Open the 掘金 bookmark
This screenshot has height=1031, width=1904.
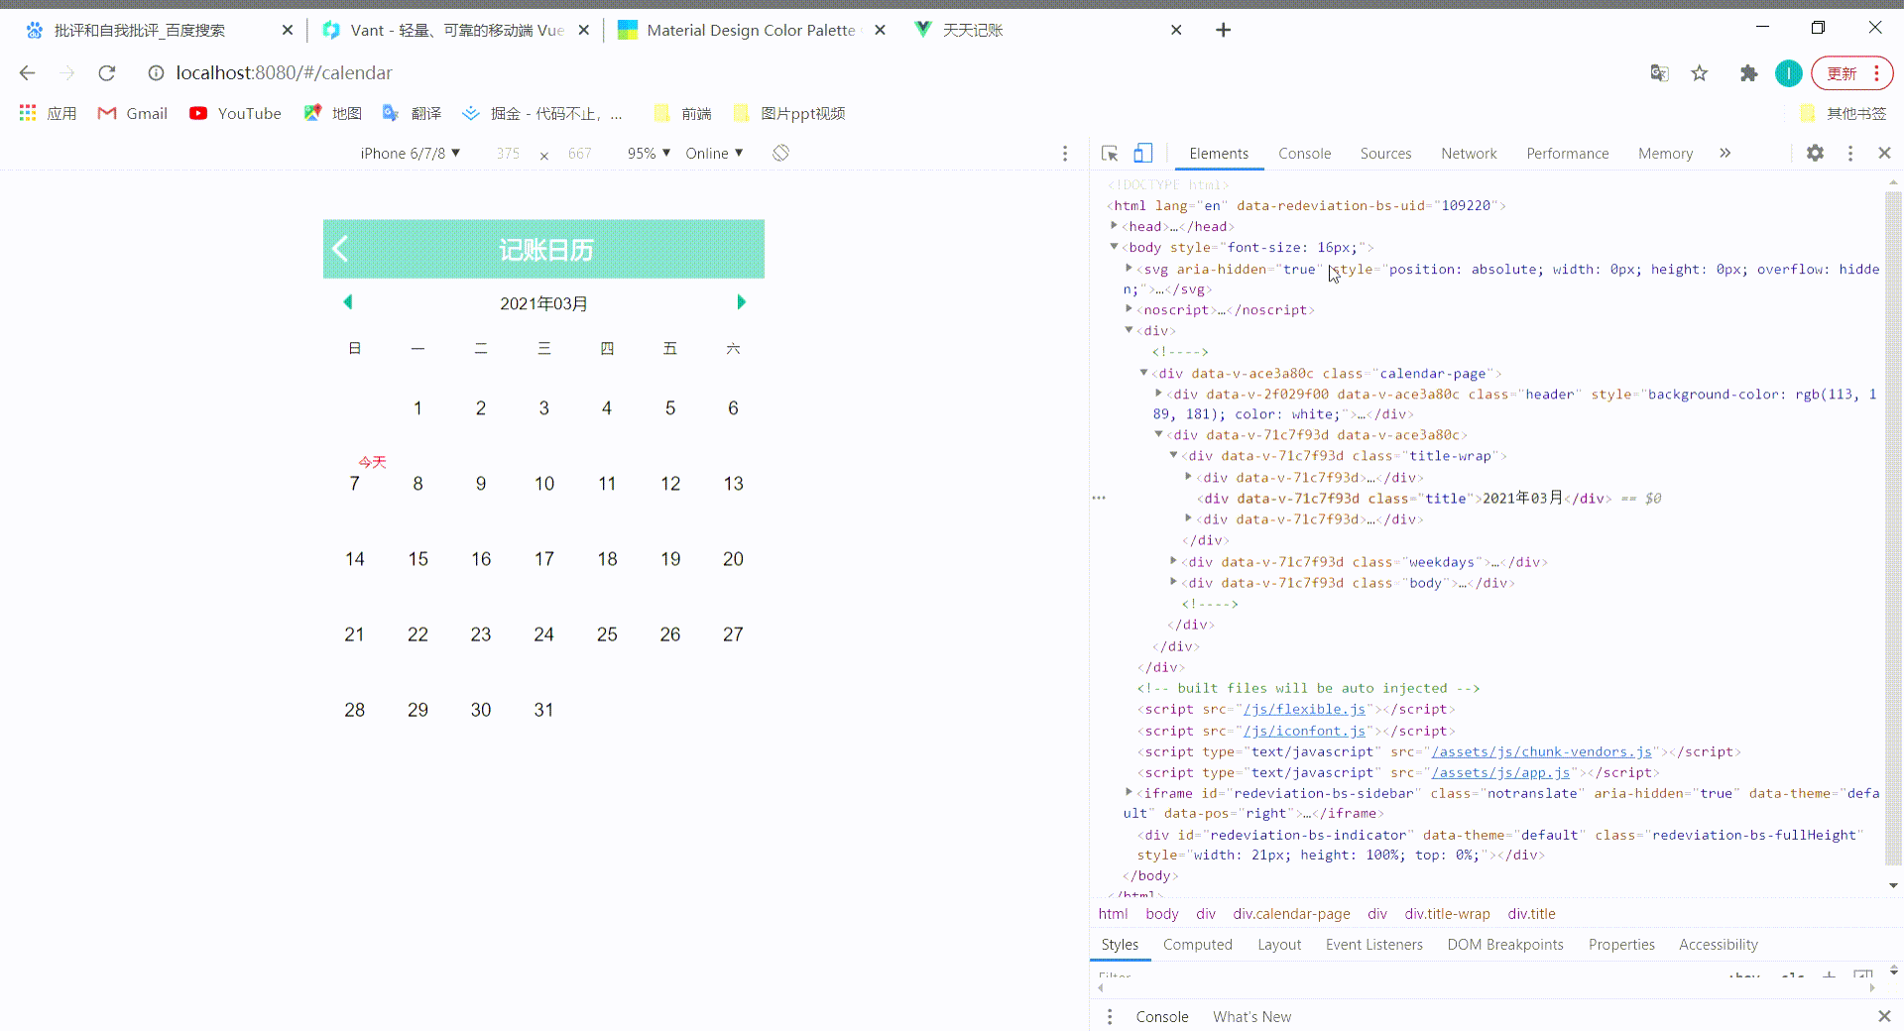(x=542, y=113)
